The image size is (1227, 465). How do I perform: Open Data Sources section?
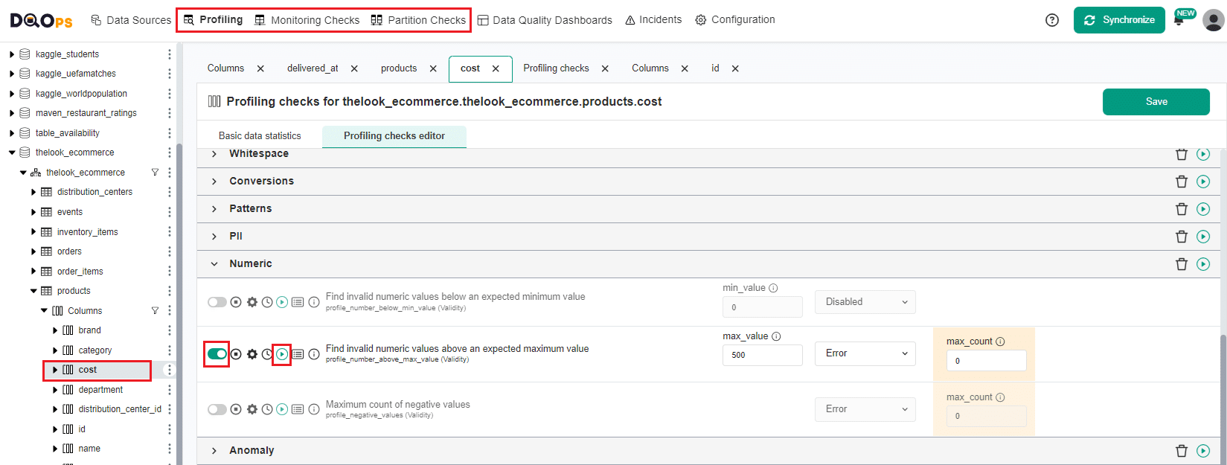[131, 20]
